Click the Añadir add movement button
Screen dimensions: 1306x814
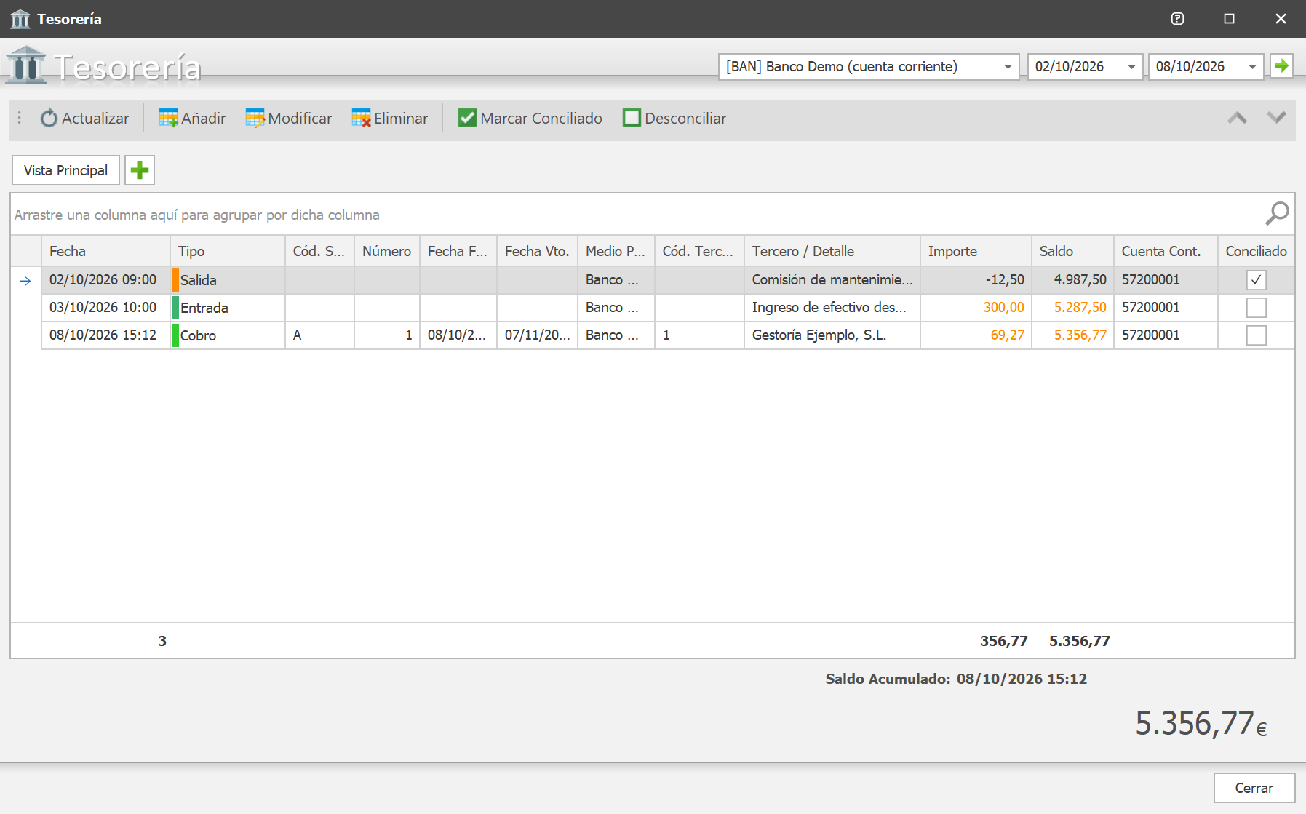pyautogui.click(x=192, y=118)
